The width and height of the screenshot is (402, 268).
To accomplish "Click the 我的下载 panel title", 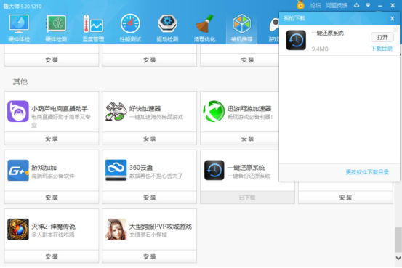I will 294,18.
